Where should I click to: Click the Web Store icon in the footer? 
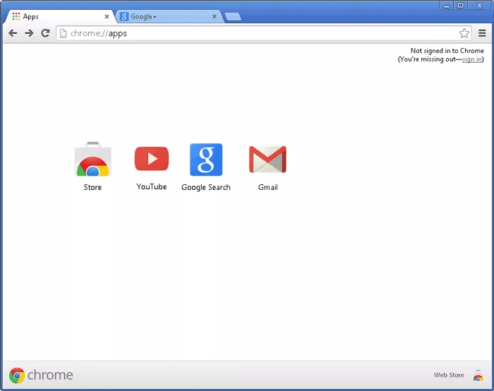tap(478, 375)
